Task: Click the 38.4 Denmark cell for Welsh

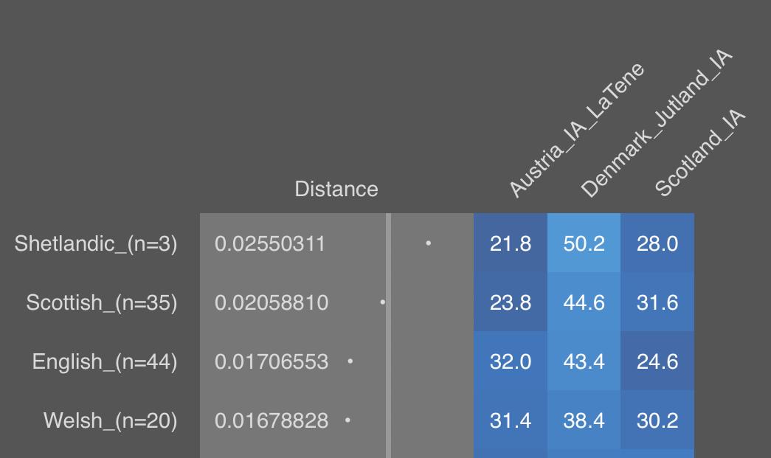Action: point(584,420)
